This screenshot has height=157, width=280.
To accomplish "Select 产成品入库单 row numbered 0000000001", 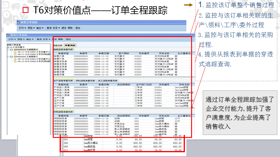I will click(123, 87).
